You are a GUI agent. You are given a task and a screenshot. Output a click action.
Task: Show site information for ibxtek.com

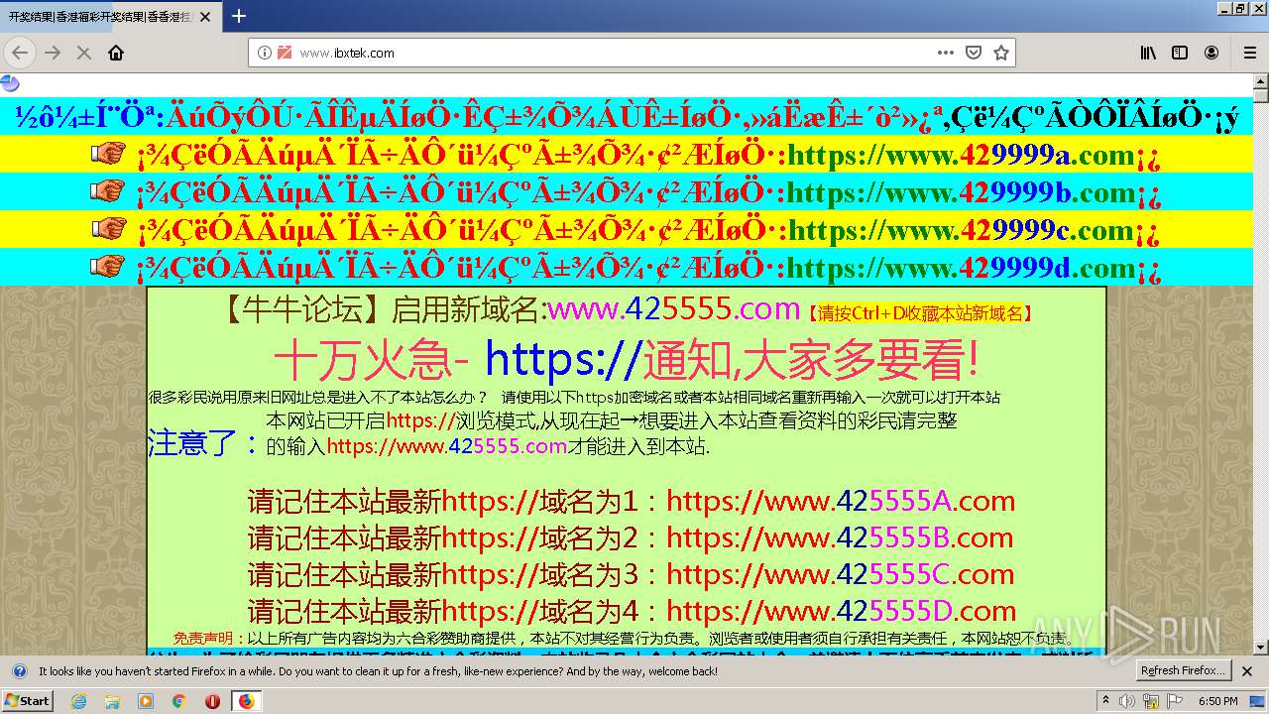pyautogui.click(x=265, y=53)
